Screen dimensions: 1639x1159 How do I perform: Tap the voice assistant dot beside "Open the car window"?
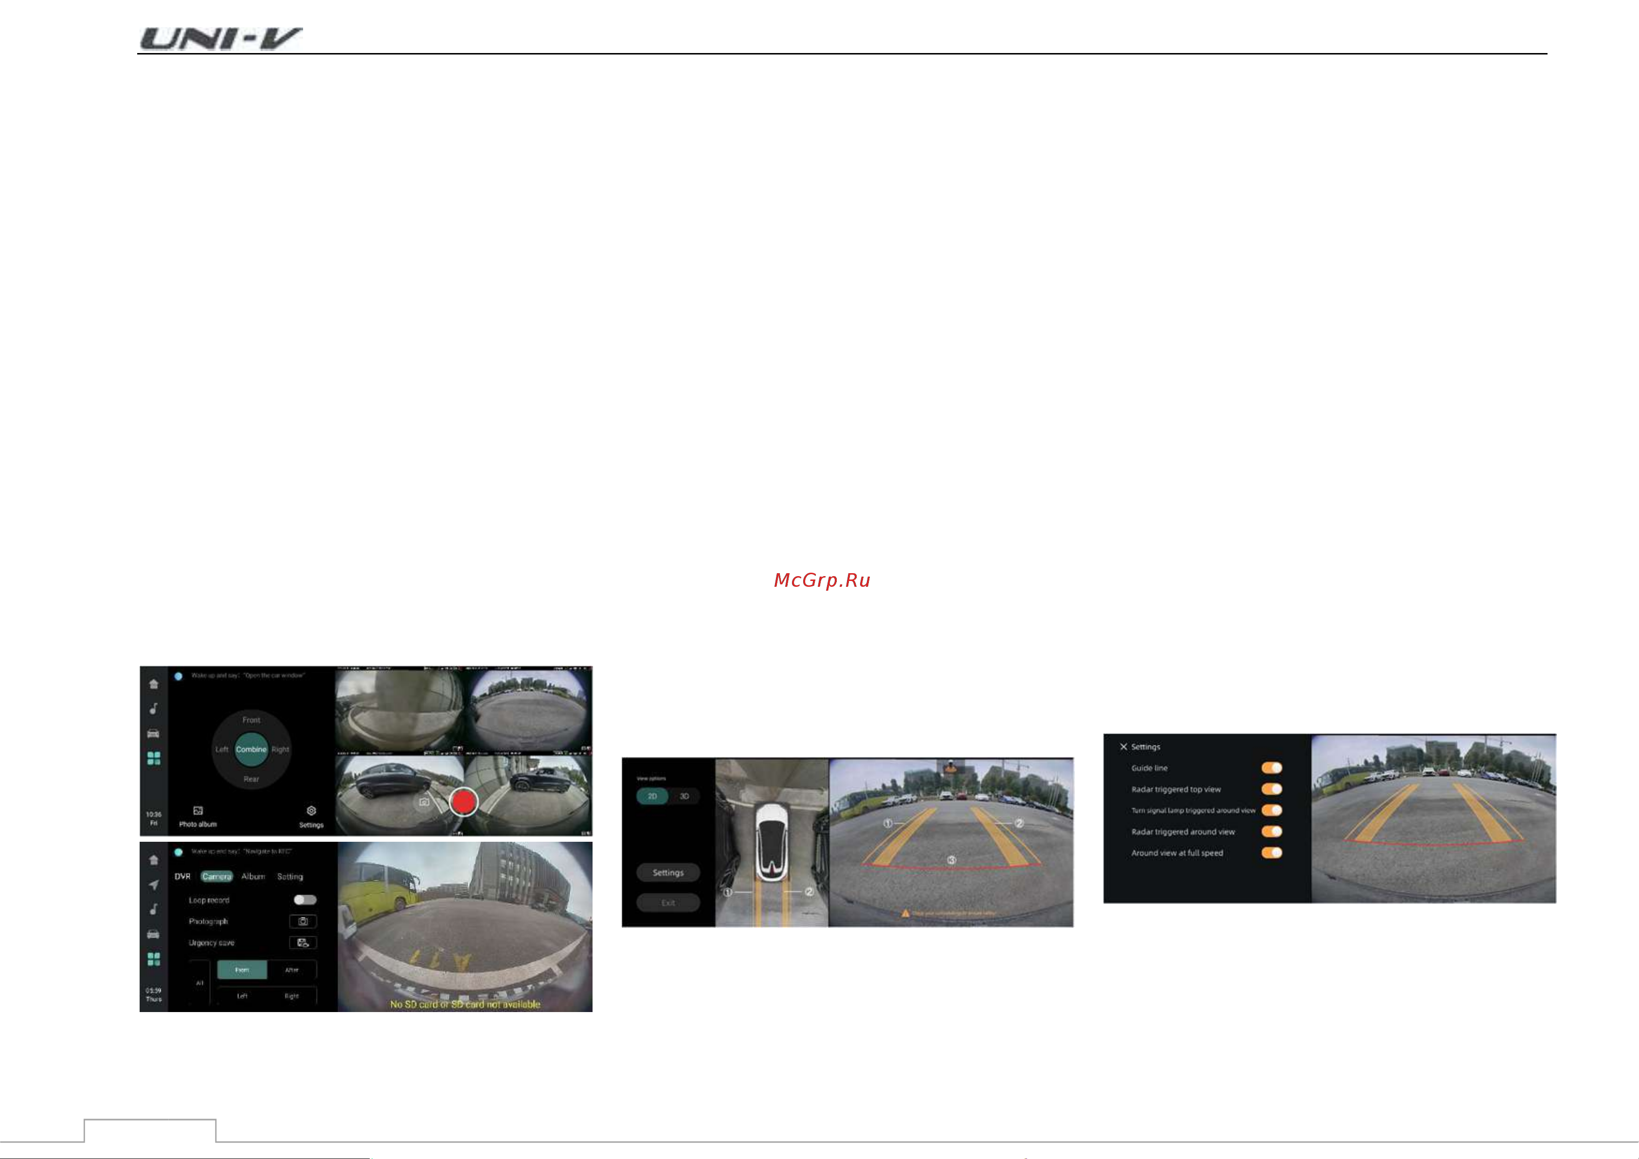coord(179,675)
